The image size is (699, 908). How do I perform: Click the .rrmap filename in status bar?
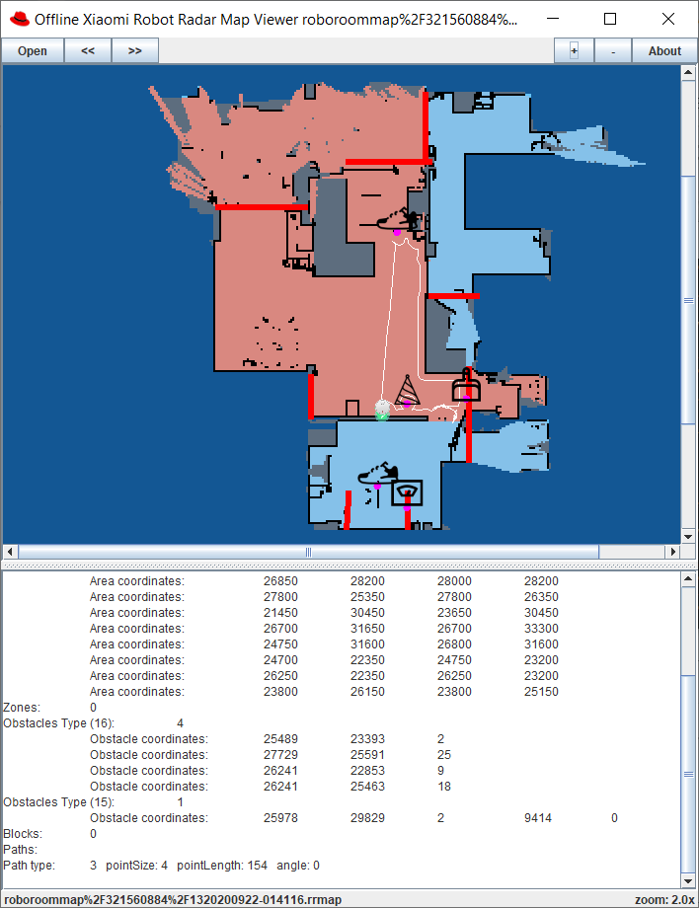point(173,900)
